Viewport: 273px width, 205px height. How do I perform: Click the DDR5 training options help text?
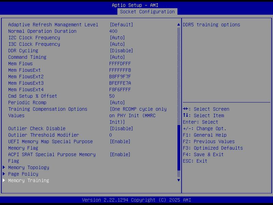[211, 25]
